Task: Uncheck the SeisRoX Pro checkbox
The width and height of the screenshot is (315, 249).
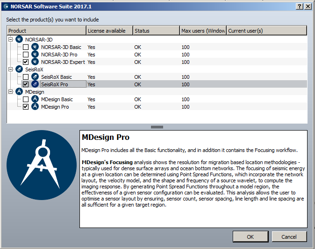Action: tap(26, 84)
